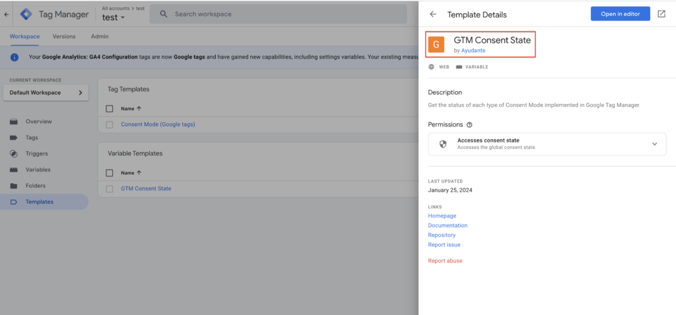
Task: Check the GTM Consent State checkbox
Action: click(x=110, y=188)
